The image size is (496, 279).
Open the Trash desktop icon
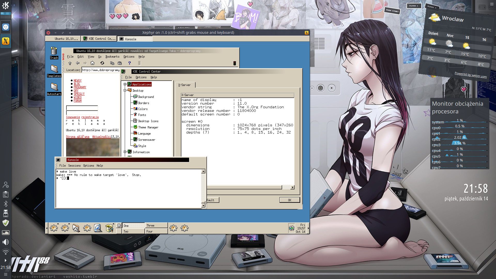pos(54,53)
